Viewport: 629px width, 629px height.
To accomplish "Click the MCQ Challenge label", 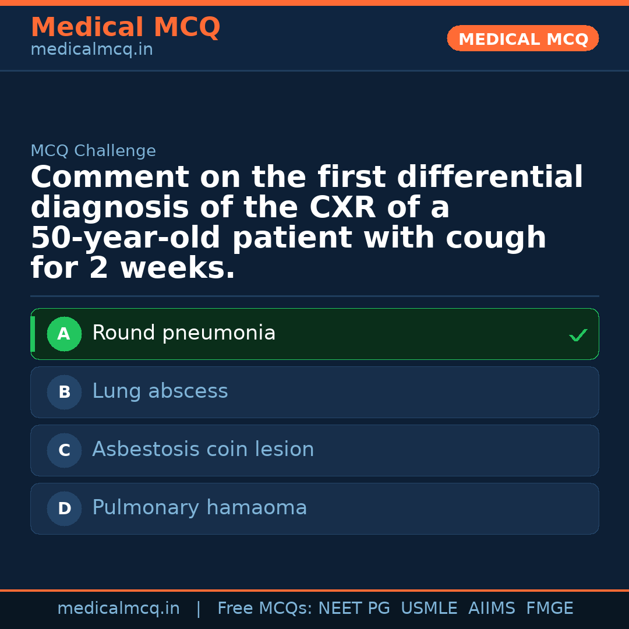I will (93, 151).
